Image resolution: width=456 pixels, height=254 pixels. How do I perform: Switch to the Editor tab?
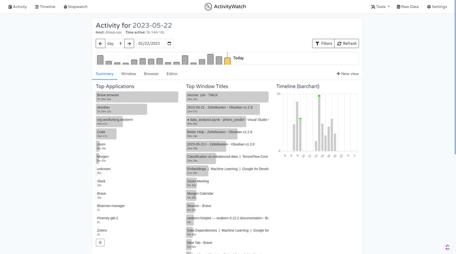coord(172,74)
